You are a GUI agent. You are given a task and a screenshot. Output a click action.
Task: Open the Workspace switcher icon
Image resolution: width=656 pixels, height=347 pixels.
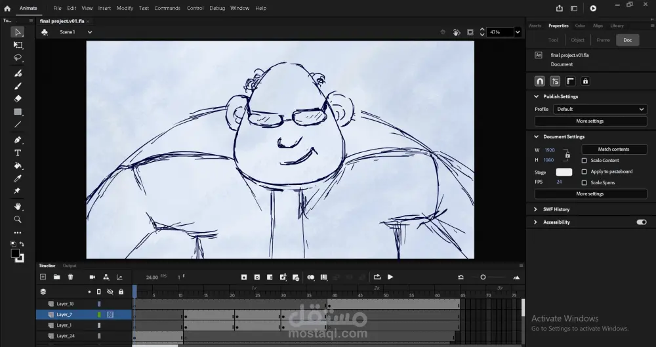click(574, 8)
